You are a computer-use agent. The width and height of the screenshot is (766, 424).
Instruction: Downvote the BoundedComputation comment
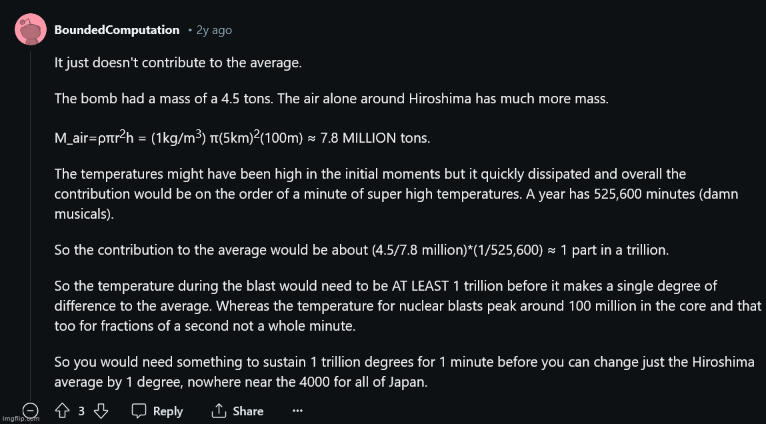pyautogui.click(x=100, y=410)
